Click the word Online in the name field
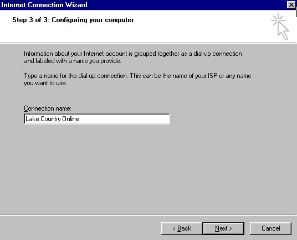The height and width of the screenshot is (240, 297). point(70,119)
